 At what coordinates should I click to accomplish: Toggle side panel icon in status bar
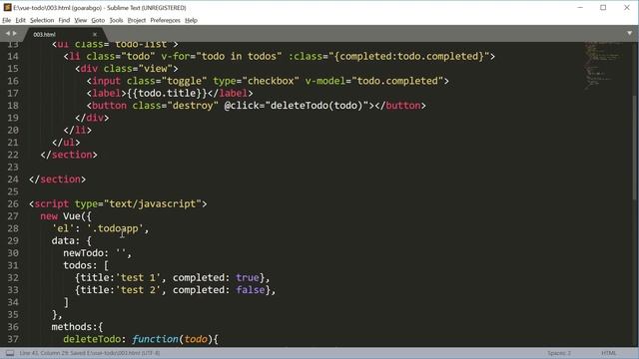[10, 353]
